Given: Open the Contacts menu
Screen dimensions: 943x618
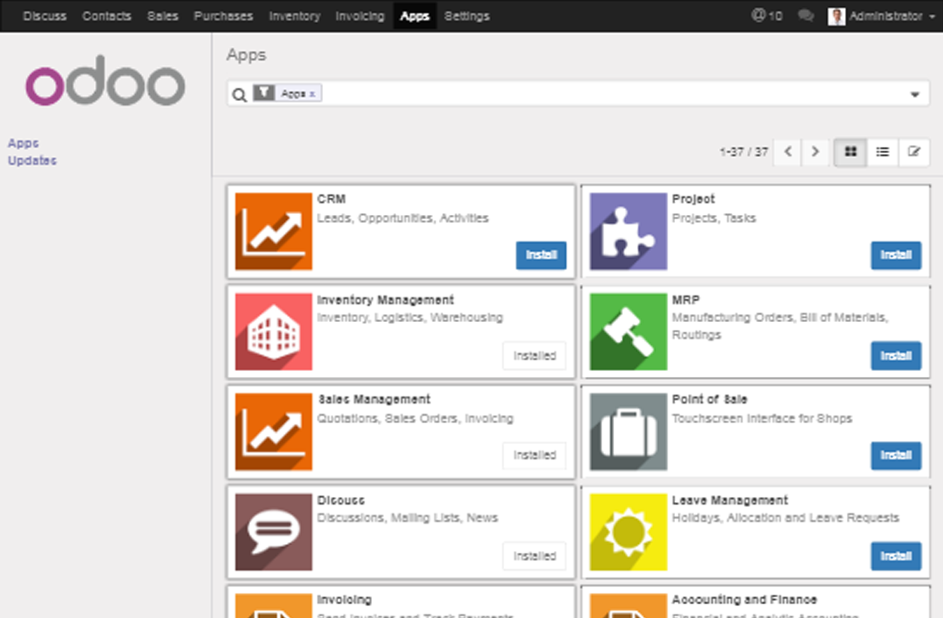Looking at the screenshot, I should tap(107, 16).
